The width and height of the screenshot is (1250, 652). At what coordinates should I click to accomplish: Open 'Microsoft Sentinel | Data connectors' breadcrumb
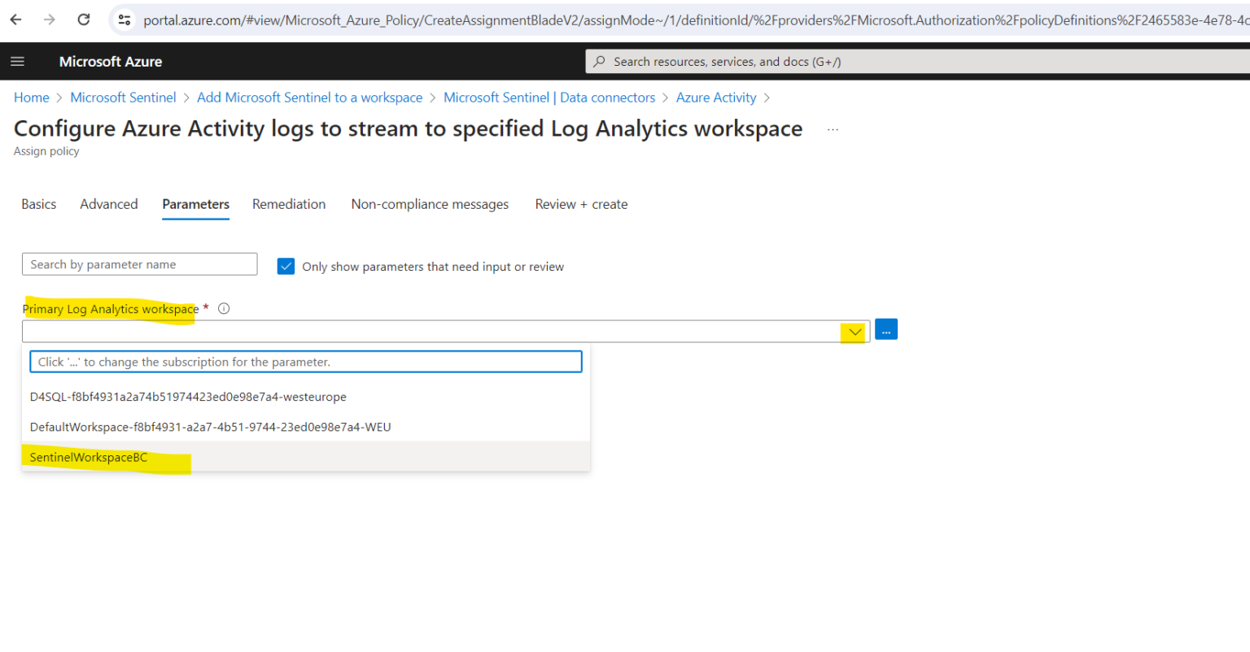(549, 98)
